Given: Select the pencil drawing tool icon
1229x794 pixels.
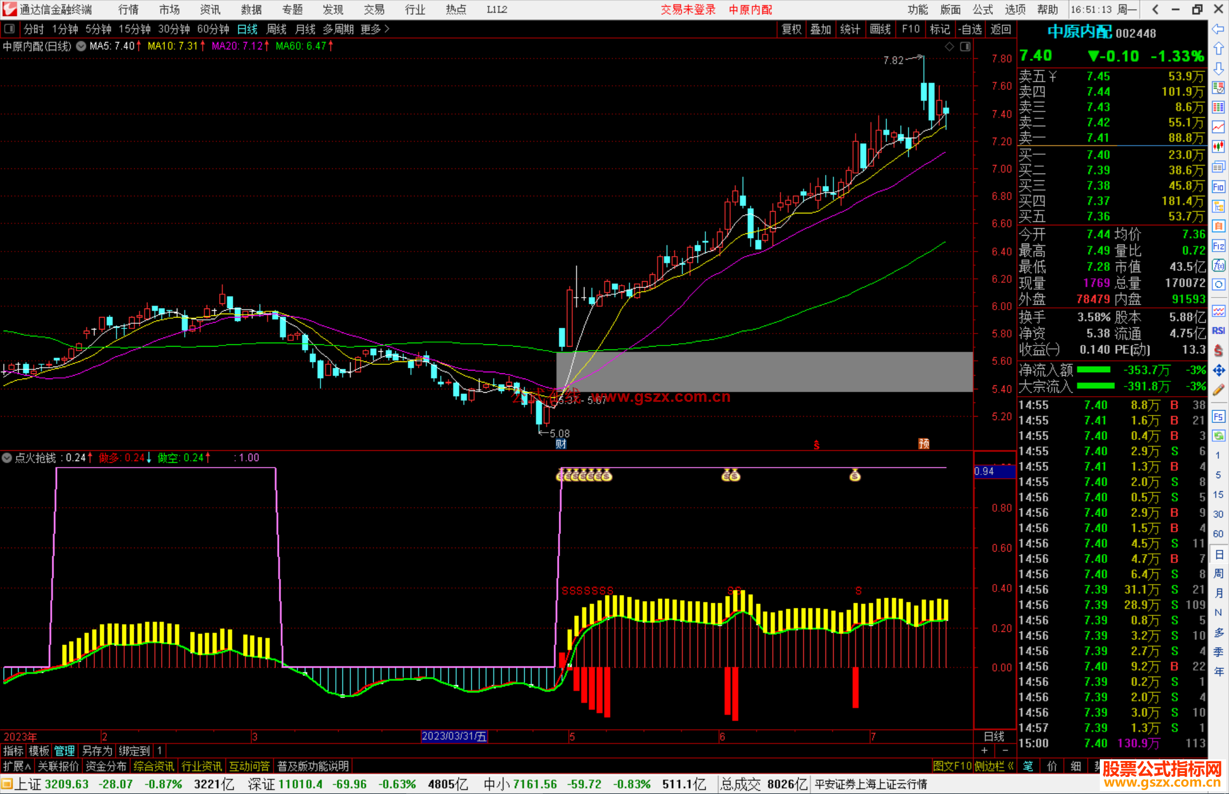Looking at the screenshot, I should pos(1218,390).
